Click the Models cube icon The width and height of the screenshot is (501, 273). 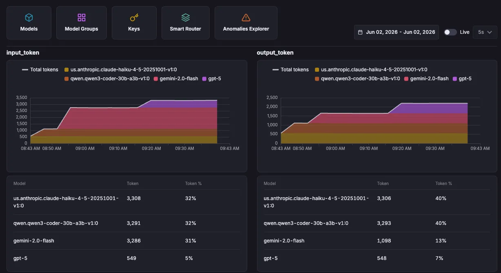29,18
